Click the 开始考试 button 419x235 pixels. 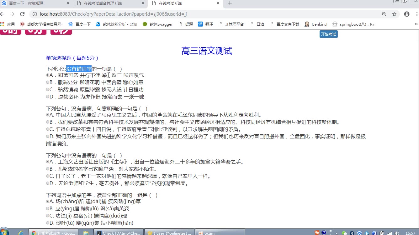click(328, 34)
